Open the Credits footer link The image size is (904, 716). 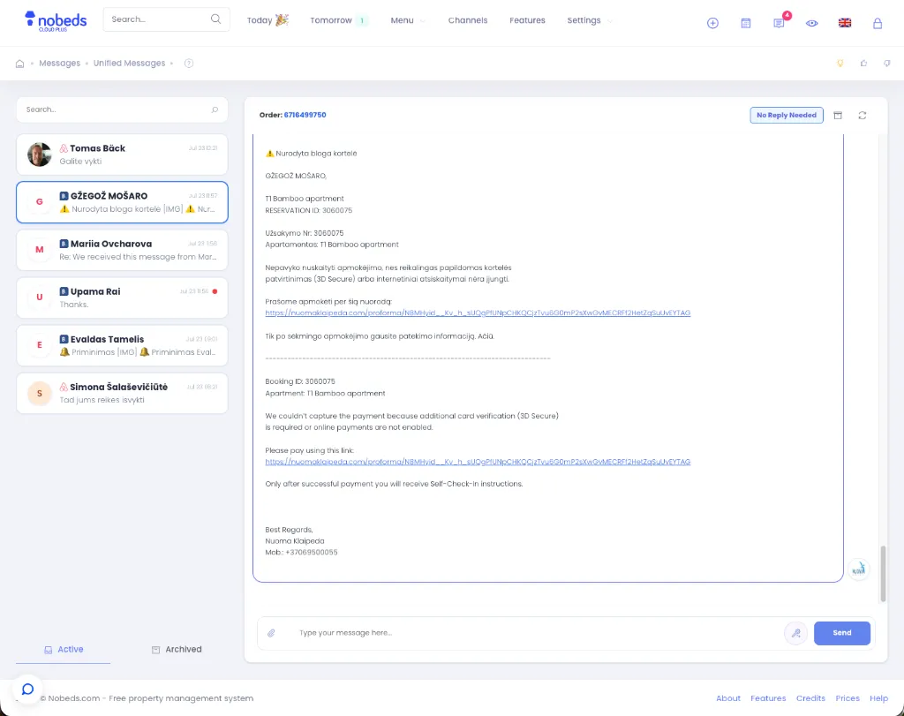[x=810, y=698]
